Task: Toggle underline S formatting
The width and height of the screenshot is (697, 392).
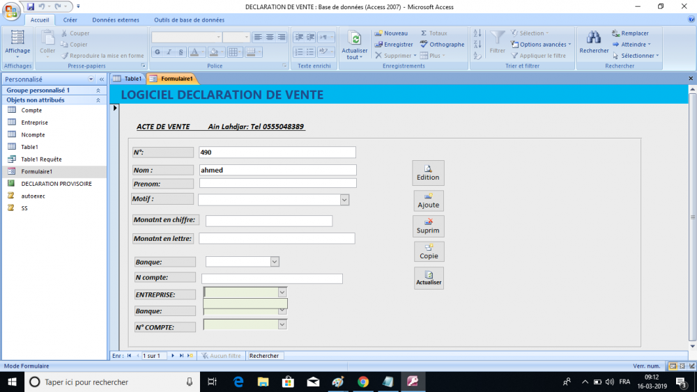Action: (x=181, y=52)
